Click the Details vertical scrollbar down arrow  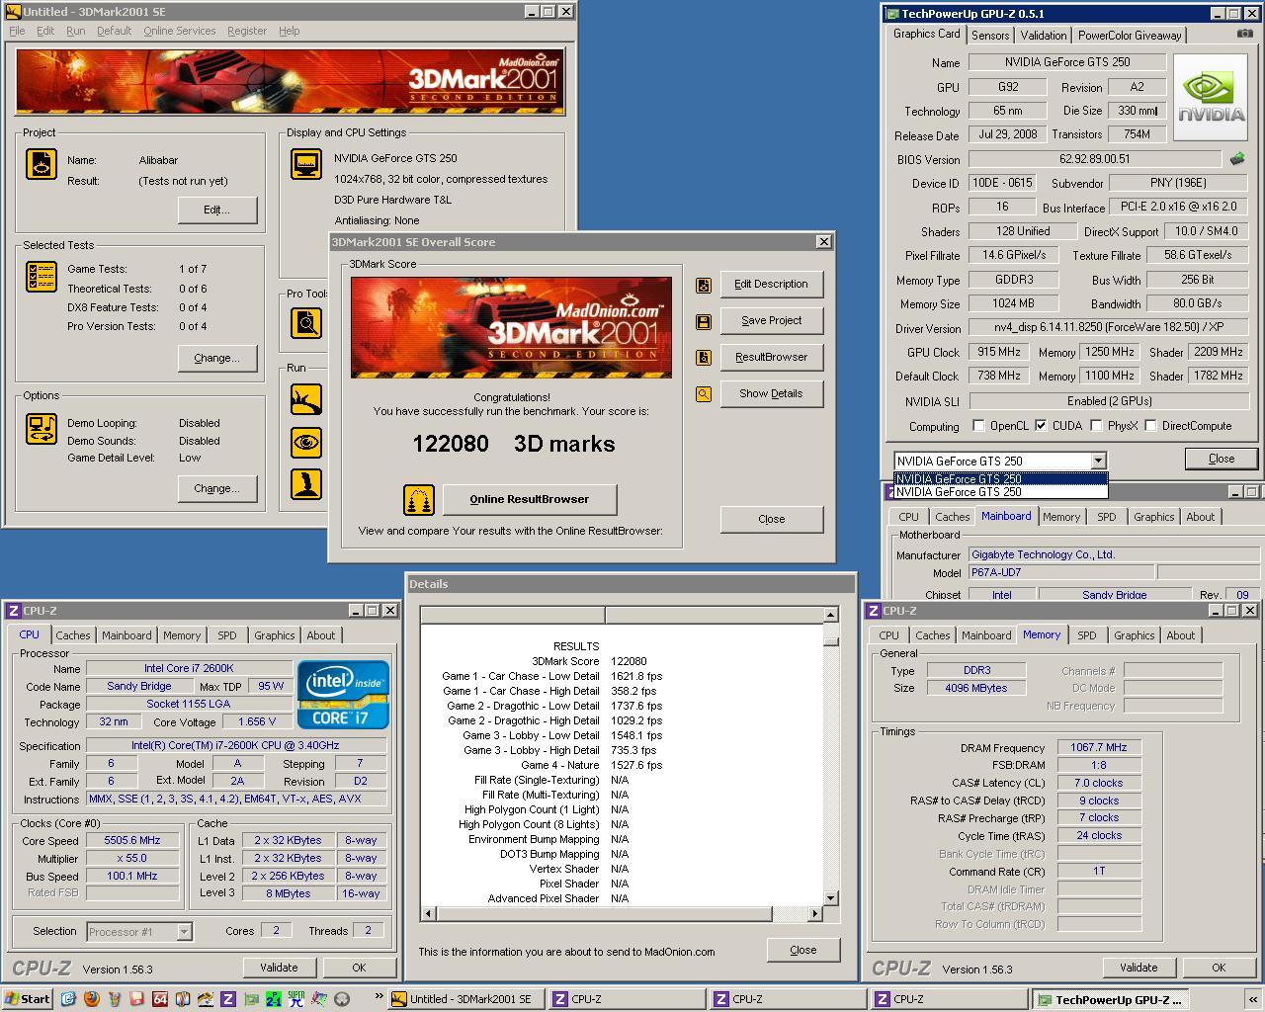[831, 897]
